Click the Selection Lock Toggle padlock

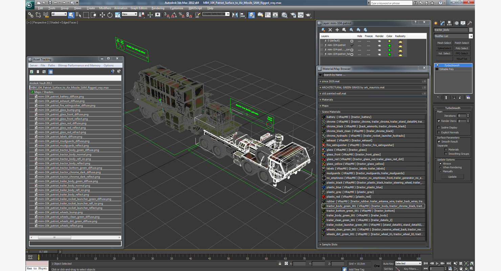[280, 264]
